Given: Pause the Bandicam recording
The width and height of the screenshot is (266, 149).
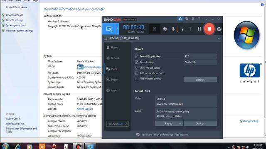Looking at the screenshot, I should (x=199, y=29).
